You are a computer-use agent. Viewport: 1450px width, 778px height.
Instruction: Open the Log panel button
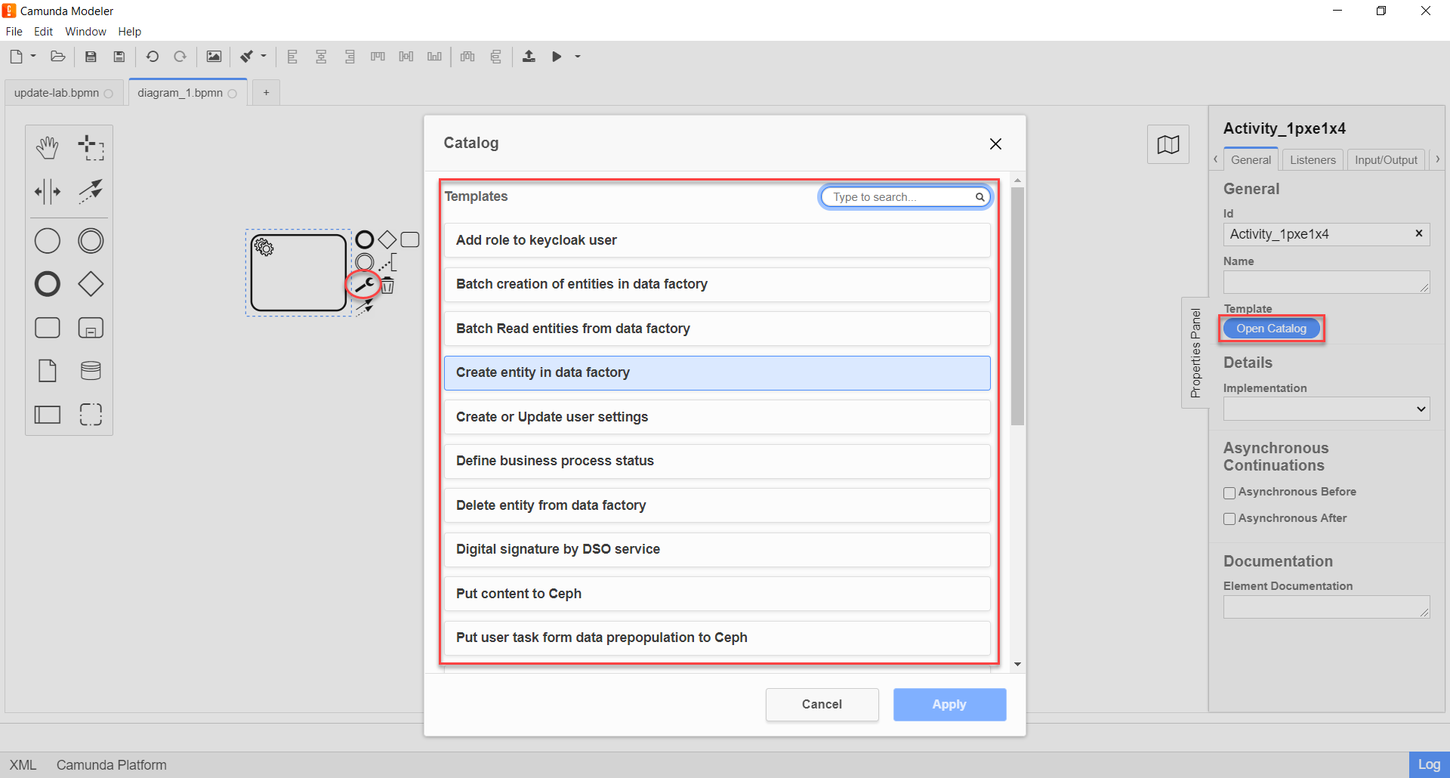click(1429, 764)
